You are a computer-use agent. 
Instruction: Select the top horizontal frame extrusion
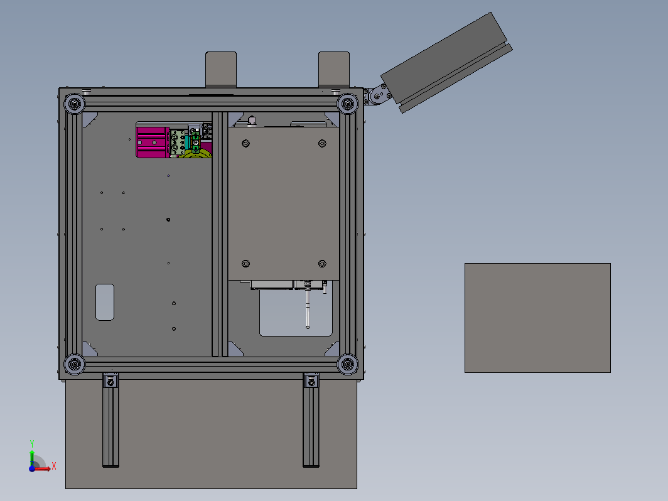pos(211,104)
